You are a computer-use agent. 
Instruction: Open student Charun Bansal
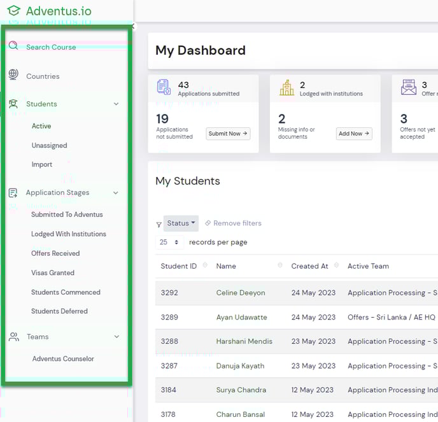(241, 414)
